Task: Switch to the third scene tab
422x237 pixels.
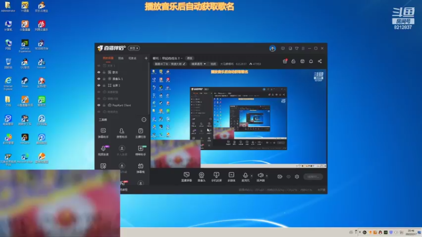Action: tap(132, 58)
